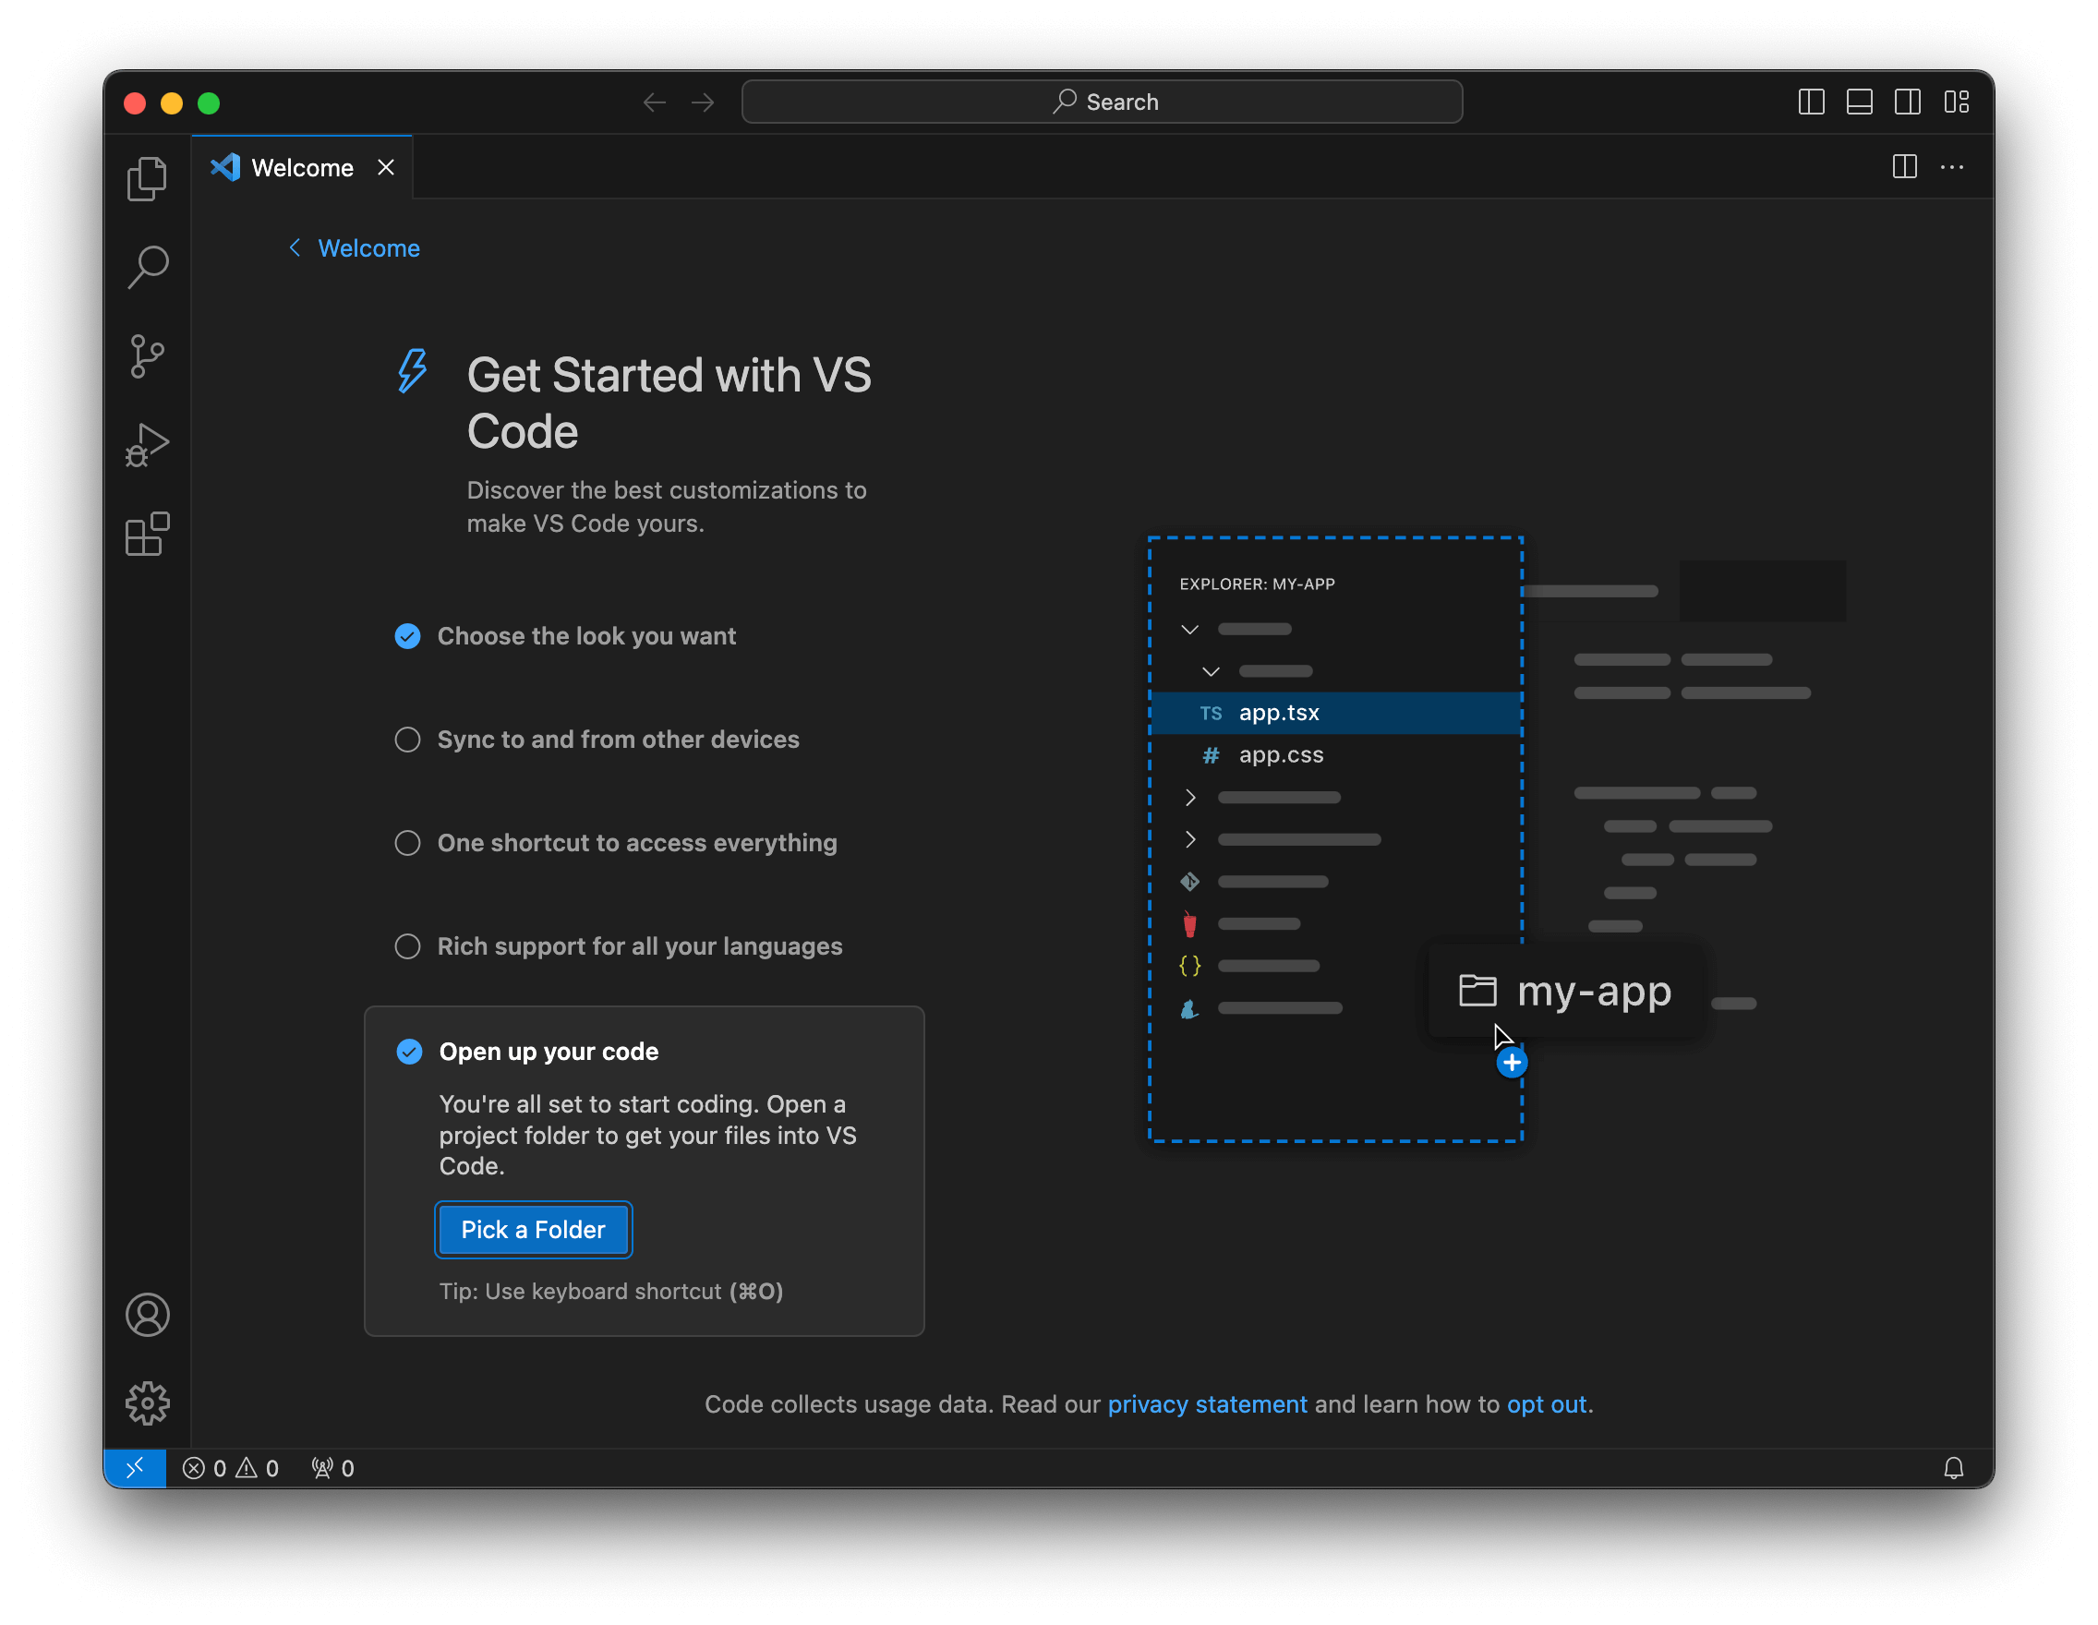The height and width of the screenshot is (1625, 2098).
Task: Open the privacy statement link
Action: [1208, 1403]
